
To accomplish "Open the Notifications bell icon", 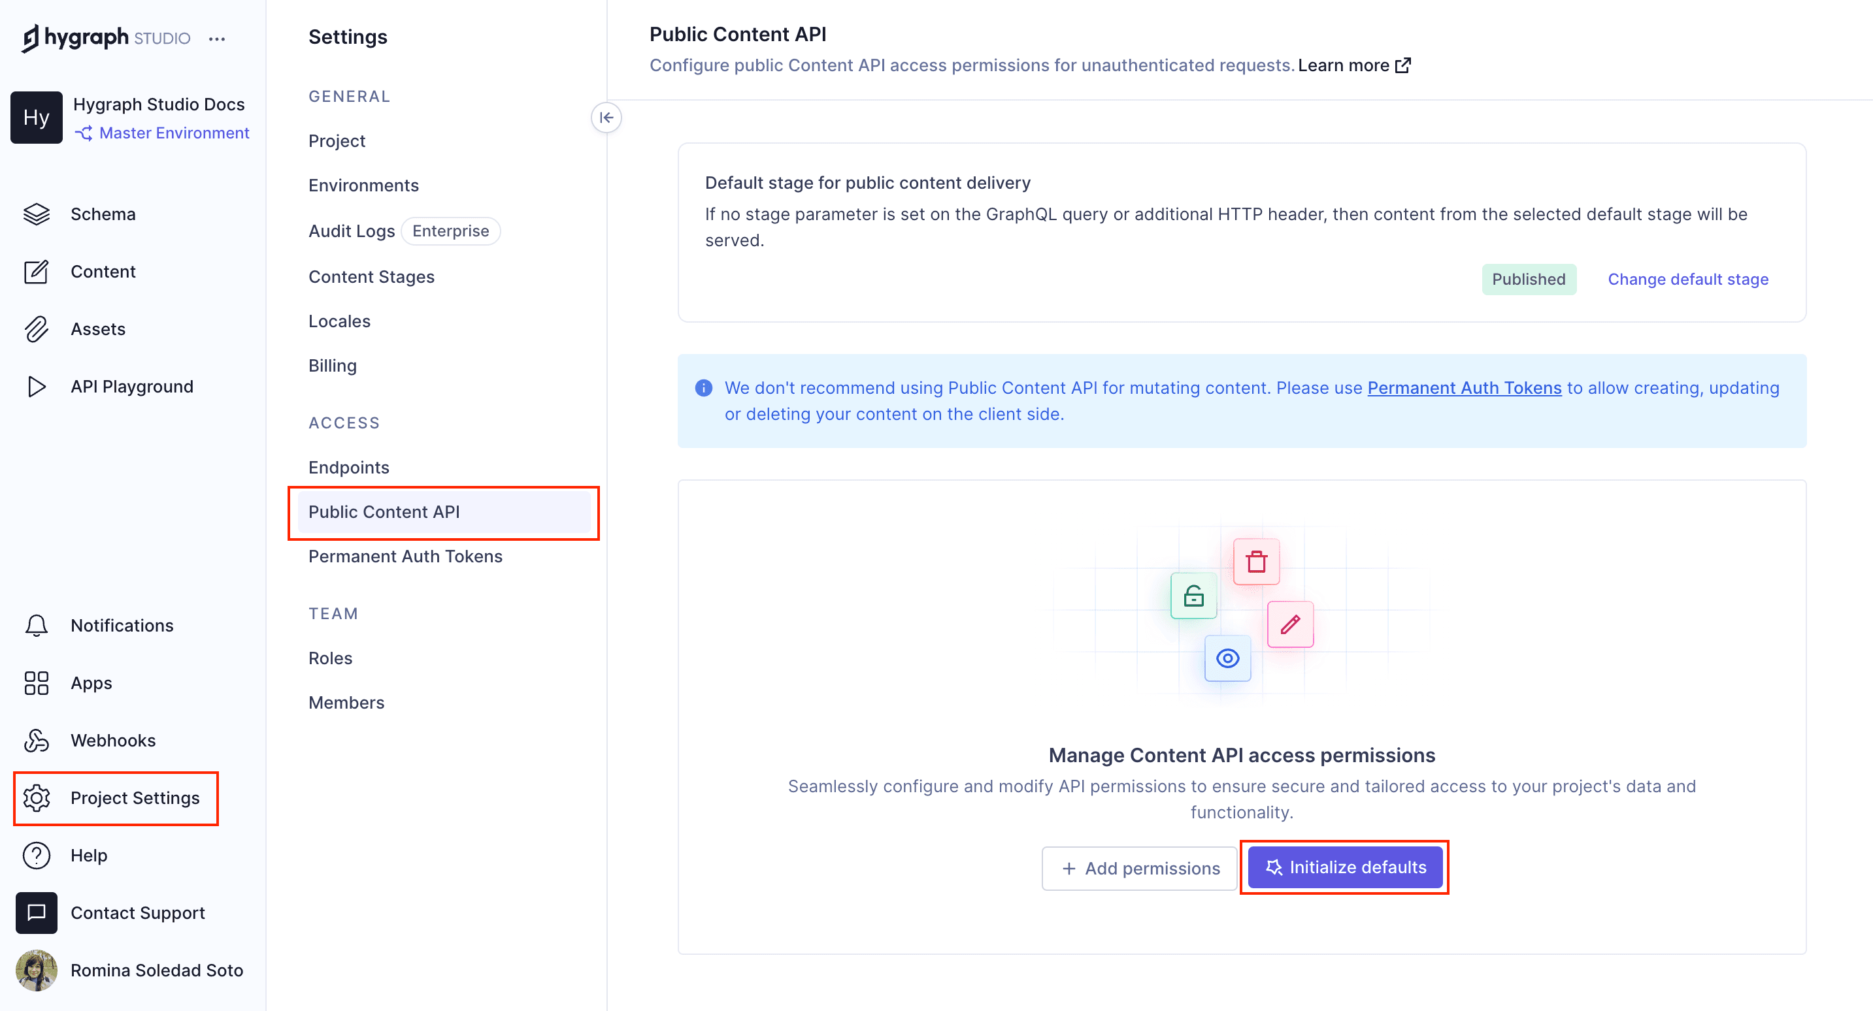I will (x=37, y=626).
